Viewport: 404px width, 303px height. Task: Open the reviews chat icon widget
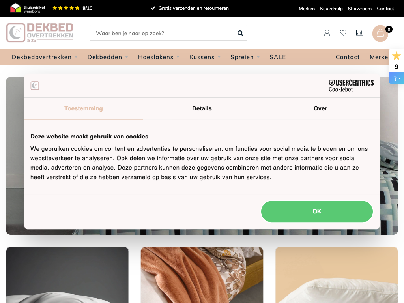[x=397, y=78]
